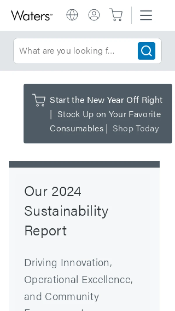Viewport: 175px width, 311px height.
Task: Click the 'Sustainability' heading word
Action: tap(66, 211)
